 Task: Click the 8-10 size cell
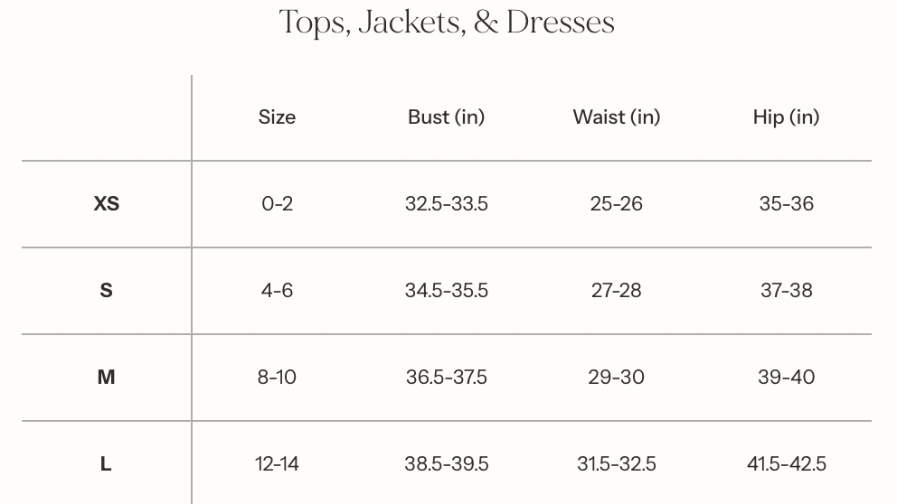click(277, 378)
